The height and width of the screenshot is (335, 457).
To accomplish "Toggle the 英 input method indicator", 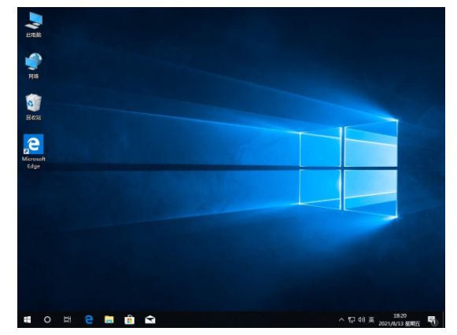I will (x=371, y=320).
